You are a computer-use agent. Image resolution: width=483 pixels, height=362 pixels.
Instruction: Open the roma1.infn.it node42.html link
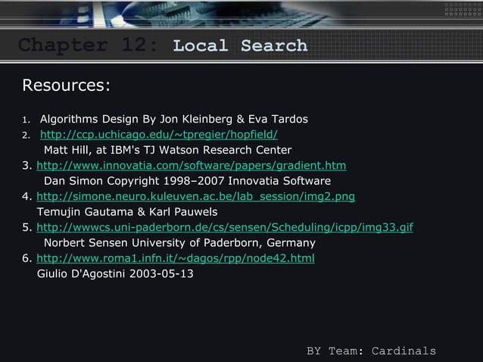click(176, 258)
